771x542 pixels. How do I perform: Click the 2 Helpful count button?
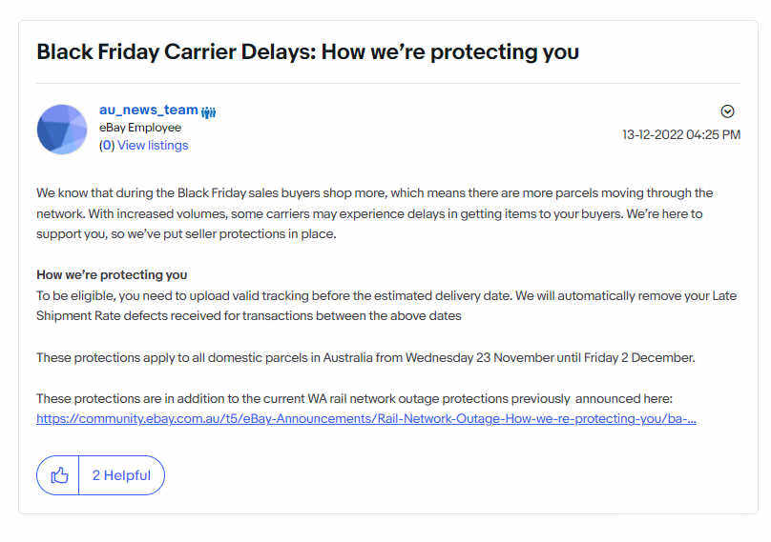(x=121, y=475)
